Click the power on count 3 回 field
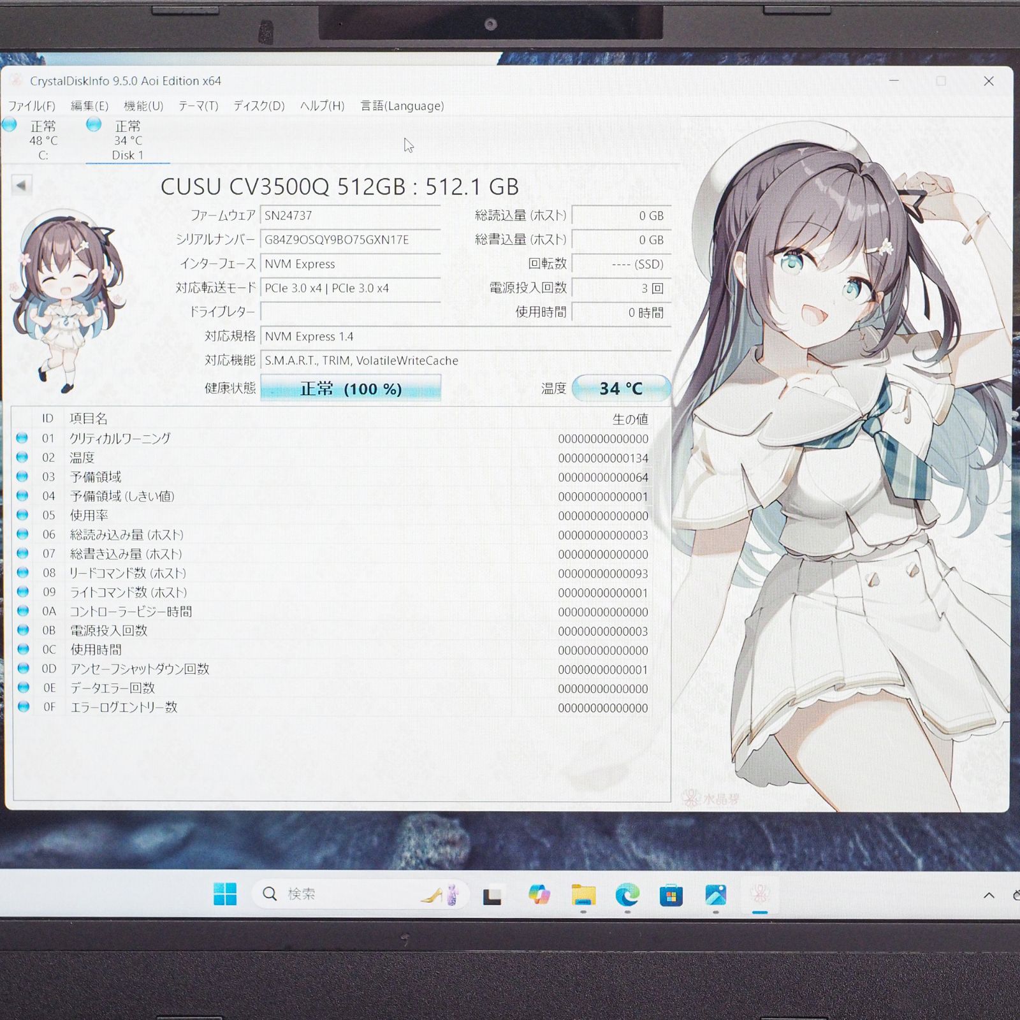This screenshot has width=1020, height=1020. (621, 288)
